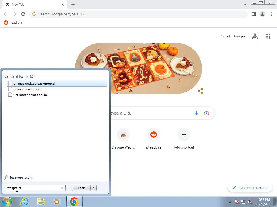
Task: Open the Thanksgiving Google Doodle
Action: pos(138,68)
